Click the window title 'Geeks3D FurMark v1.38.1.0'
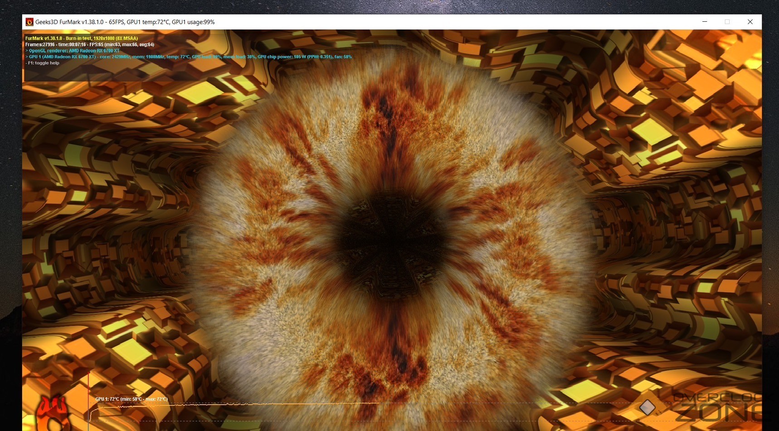This screenshot has height=431, width=779. [x=69, y=22]
